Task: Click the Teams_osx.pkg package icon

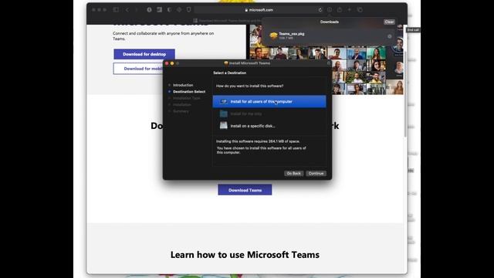Action: point(273,36)
